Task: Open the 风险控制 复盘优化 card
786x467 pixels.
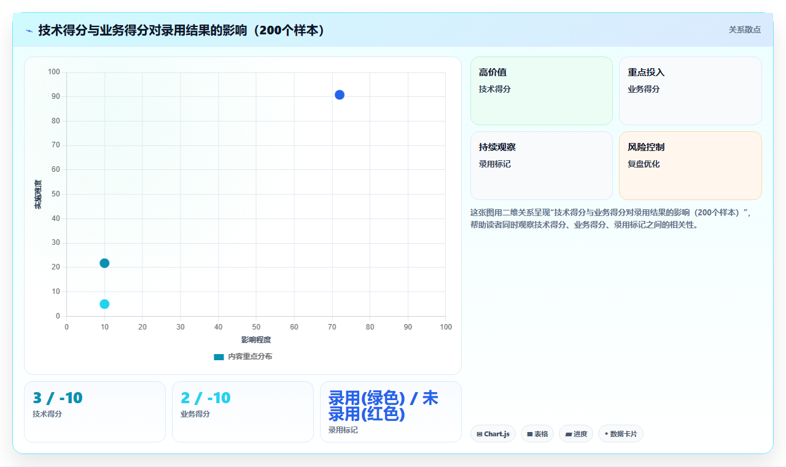Action: 690,166
